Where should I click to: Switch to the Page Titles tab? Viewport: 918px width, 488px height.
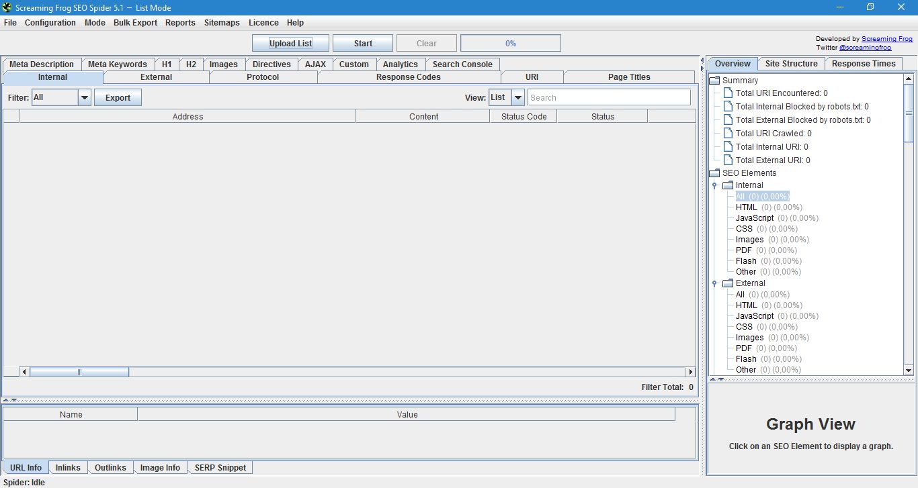[x=629, y=77]
